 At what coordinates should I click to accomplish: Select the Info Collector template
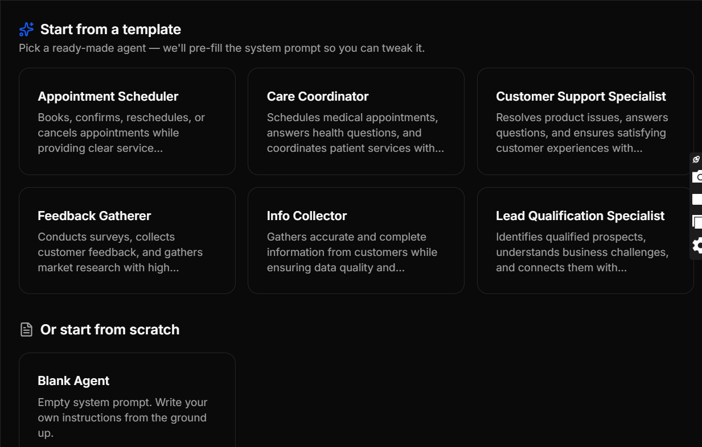pyautogui.click(x=356, y=241)
